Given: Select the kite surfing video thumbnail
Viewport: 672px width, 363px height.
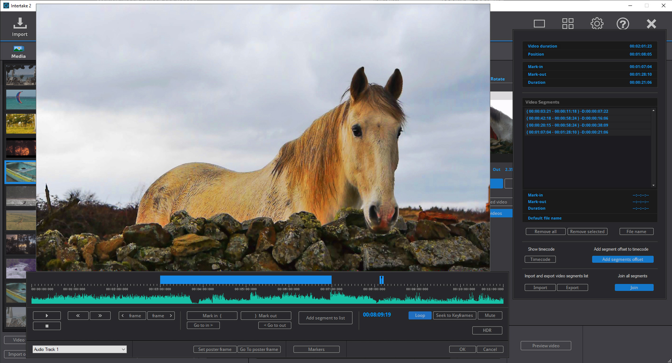Looking at the screenshot, I should [21, 100].
